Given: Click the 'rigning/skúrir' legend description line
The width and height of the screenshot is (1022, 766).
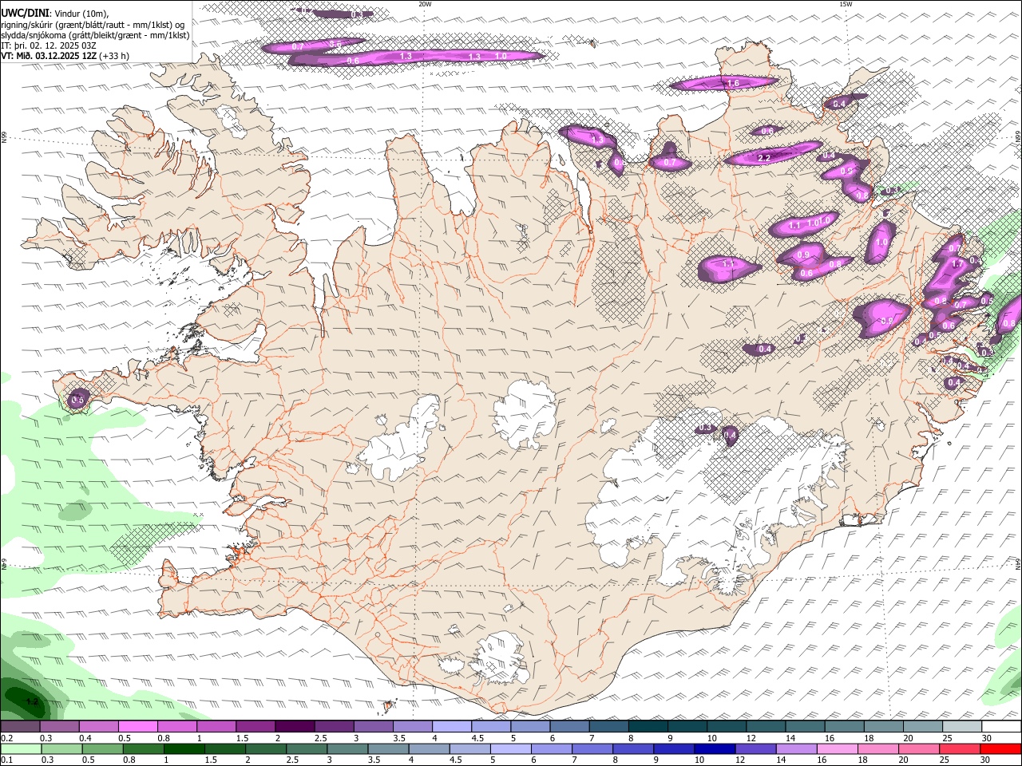Looking at the screenshot, I should (92, 24).
